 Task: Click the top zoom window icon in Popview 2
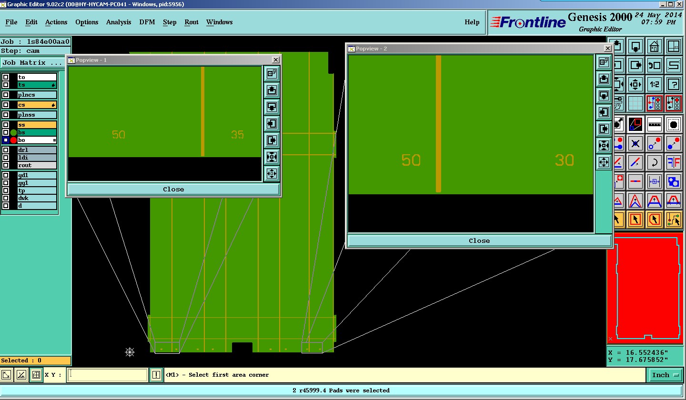coord(604,62)
